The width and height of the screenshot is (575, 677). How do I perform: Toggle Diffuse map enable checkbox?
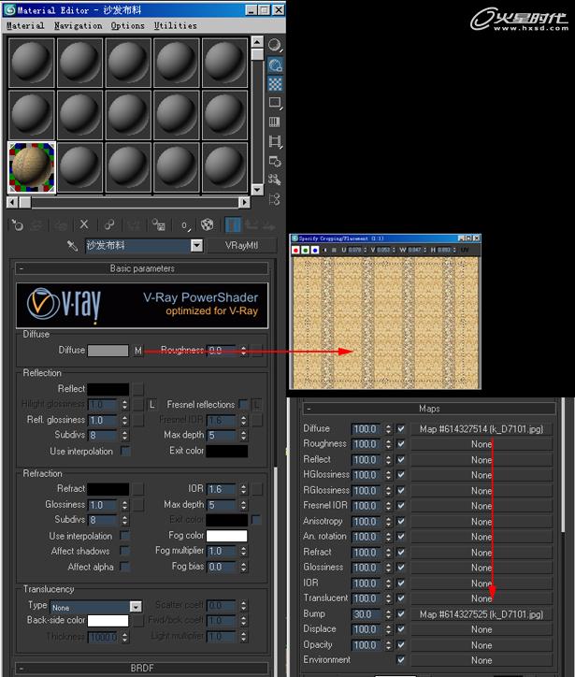click(401, 429)
